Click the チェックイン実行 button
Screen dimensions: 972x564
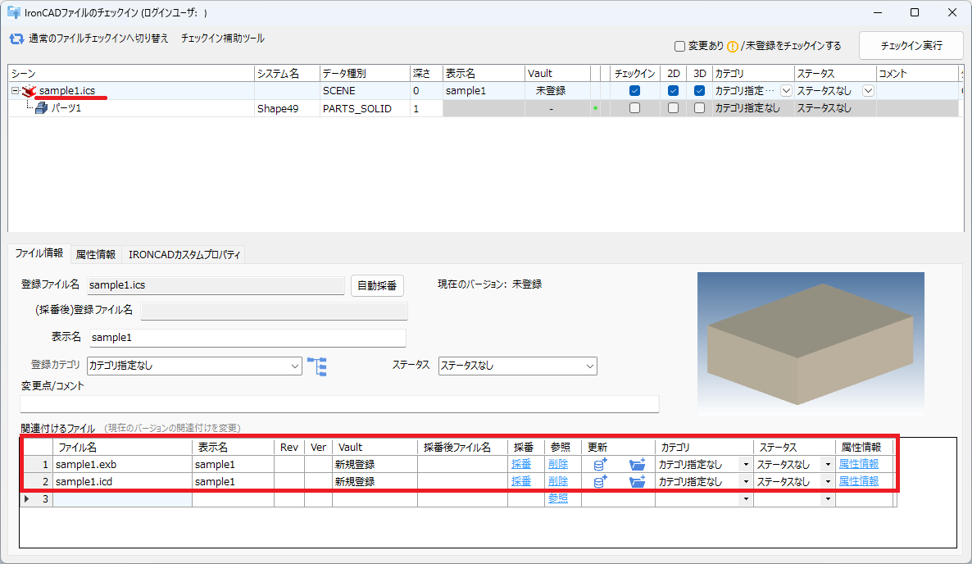pos(911,46)
